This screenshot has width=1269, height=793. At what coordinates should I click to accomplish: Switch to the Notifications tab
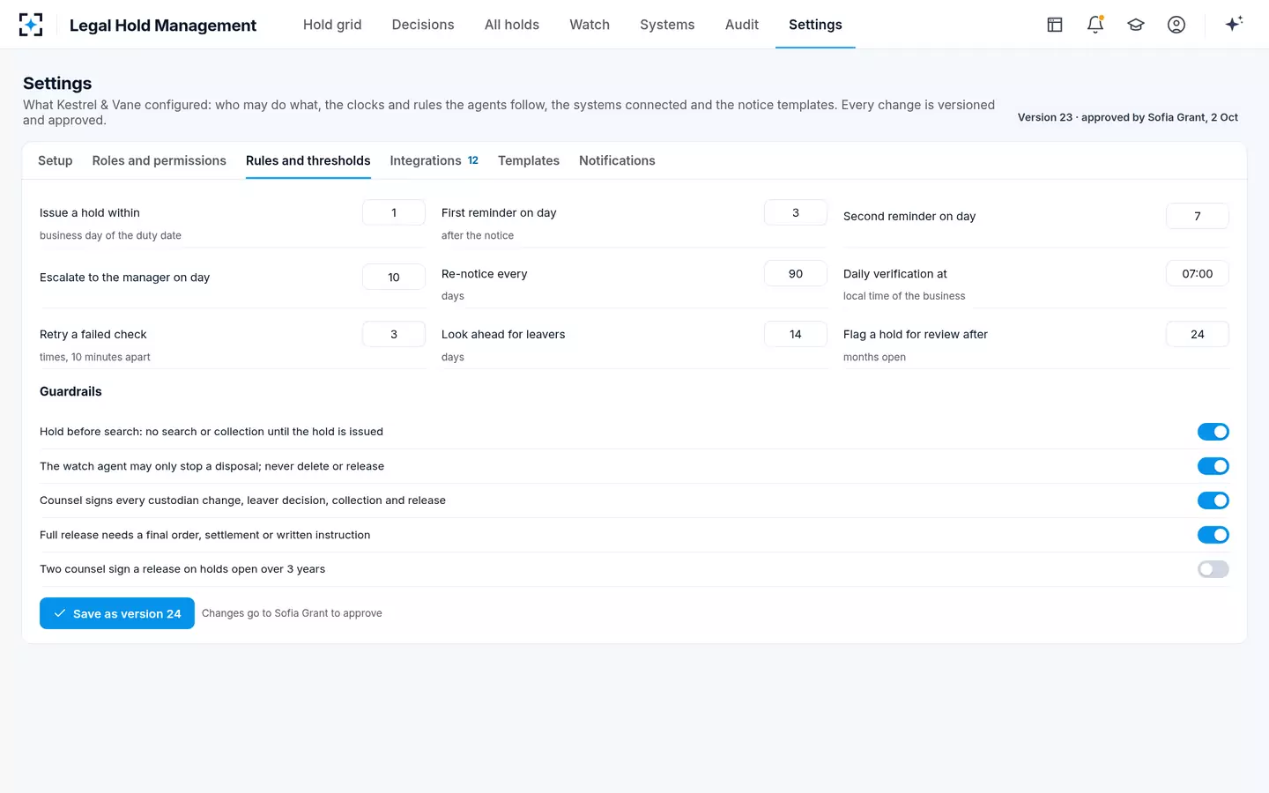617,160
